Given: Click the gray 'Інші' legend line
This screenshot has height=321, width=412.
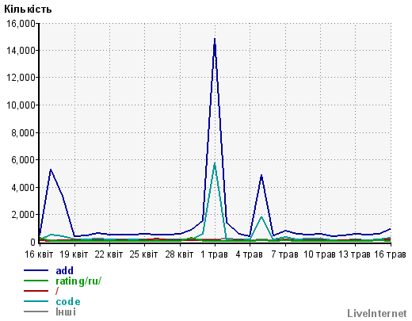Looking at the screenshot, I should click(x=36, y=311).
